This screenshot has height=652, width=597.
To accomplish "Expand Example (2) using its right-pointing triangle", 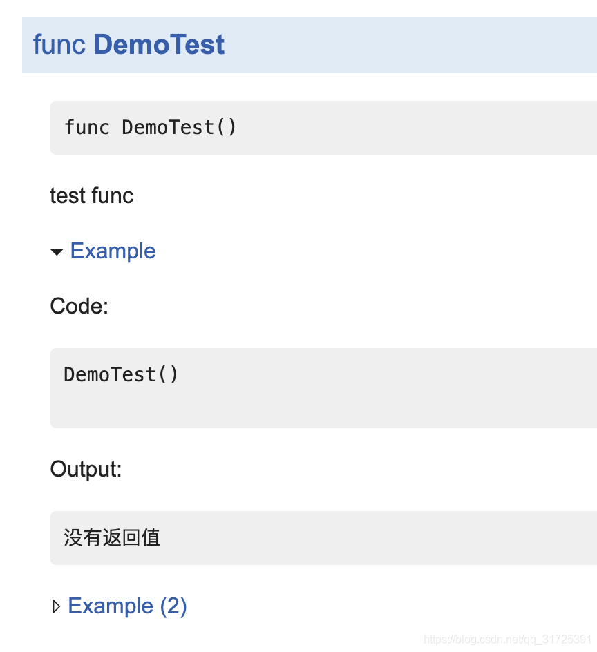I will tap(57, 607).
